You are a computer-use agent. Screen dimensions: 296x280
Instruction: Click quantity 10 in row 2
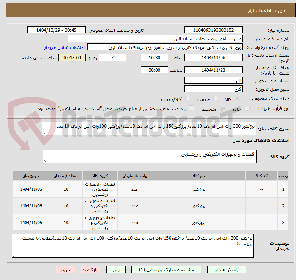[66, 206]
